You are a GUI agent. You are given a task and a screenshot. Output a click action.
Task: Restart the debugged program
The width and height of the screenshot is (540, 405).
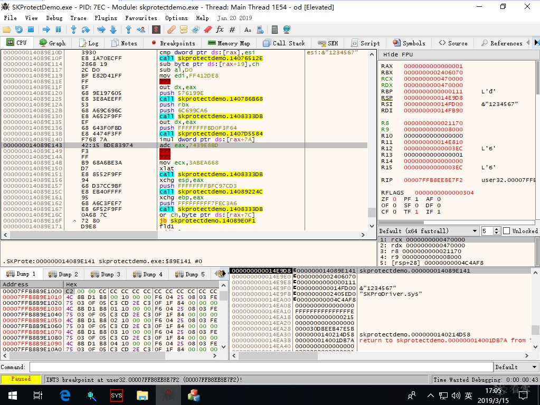(x=19, y=30)
